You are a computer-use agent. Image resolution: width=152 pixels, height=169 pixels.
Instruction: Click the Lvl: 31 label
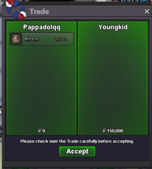(60, 39)
